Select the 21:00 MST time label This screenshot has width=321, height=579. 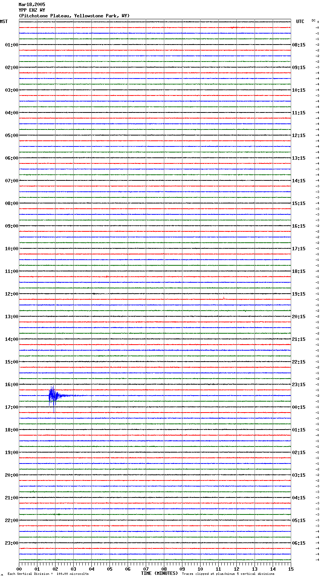coord(12,498)
